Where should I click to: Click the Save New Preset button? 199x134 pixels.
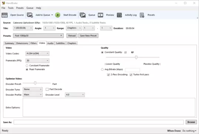click(88, 36)
